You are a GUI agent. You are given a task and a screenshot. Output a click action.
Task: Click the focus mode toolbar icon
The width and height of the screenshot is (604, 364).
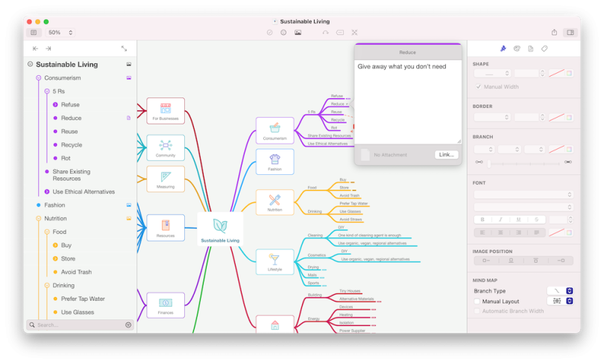coord(354,33)
